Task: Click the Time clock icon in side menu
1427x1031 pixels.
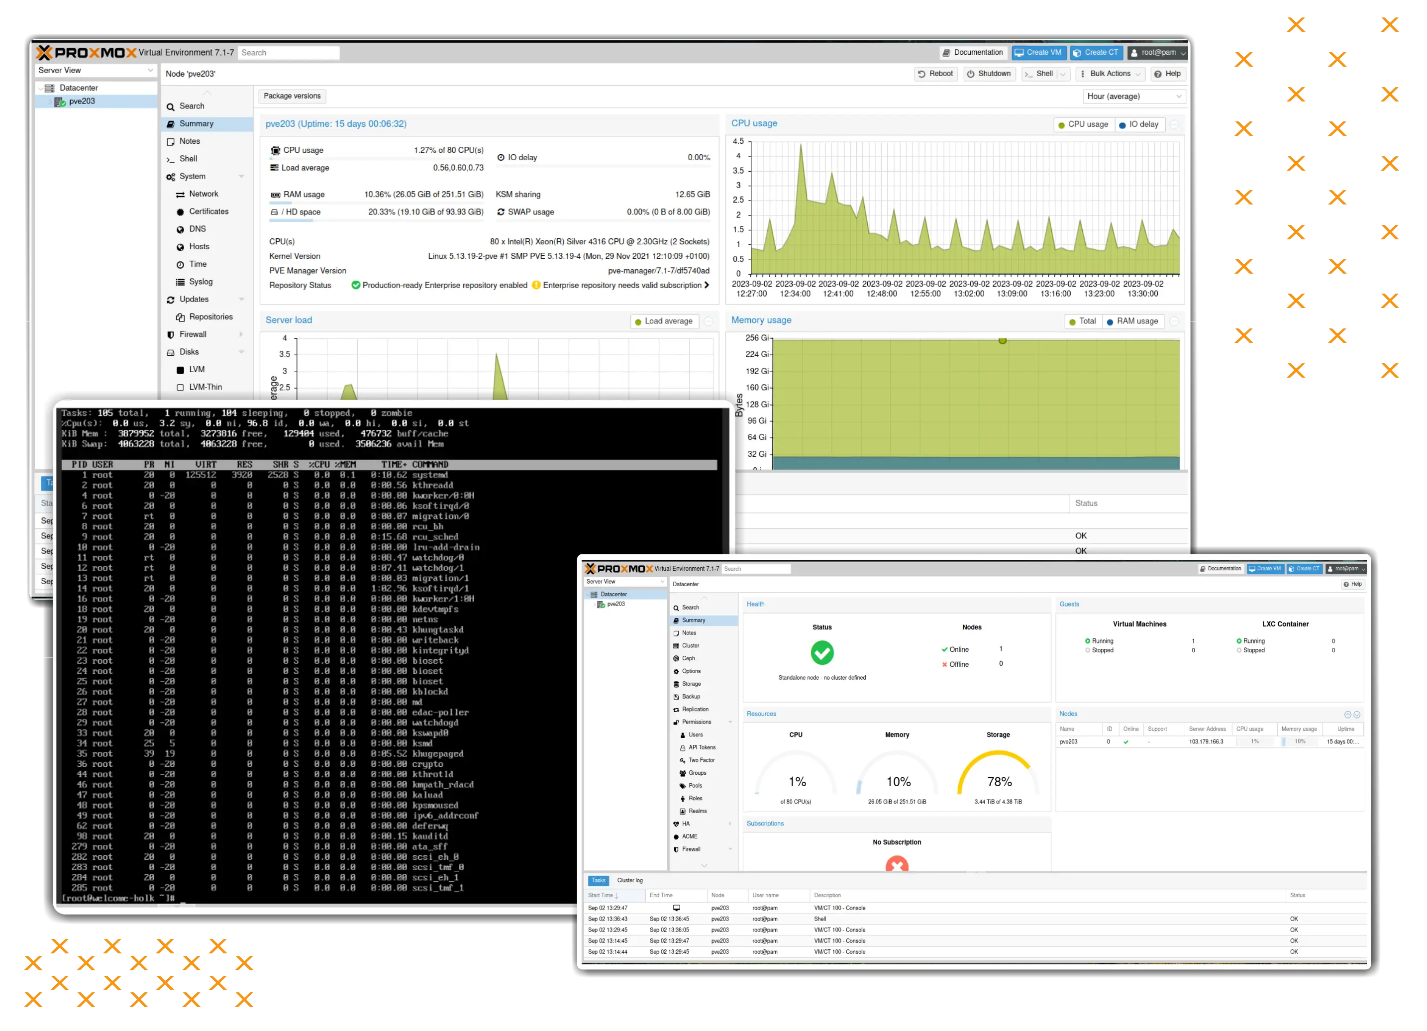Action: (x=181, y=265)
